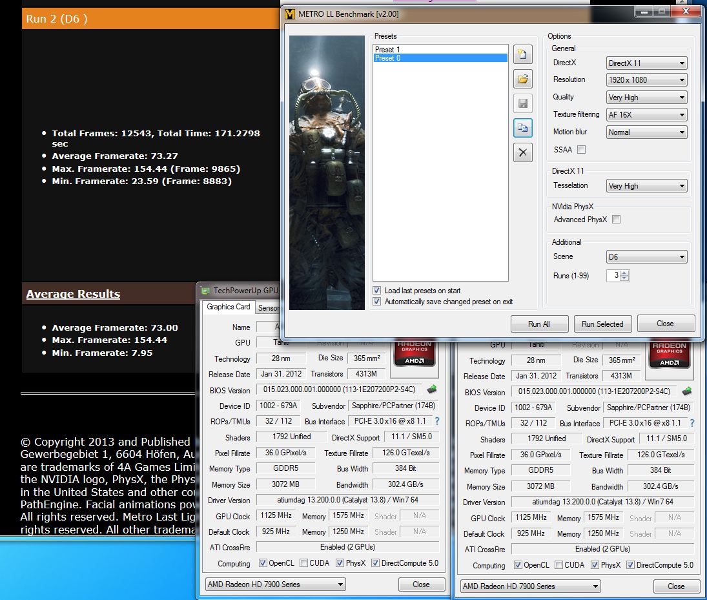Click BIOS save chip icon in left GPU-Z
The width and height of the screenshot is (707, 600).
click(x=432, y=389)
